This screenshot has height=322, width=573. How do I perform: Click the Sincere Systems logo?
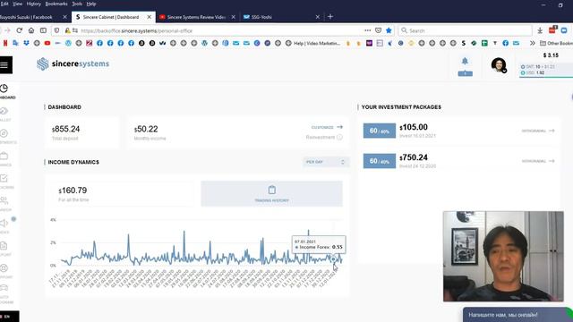[x=73, y=64]
